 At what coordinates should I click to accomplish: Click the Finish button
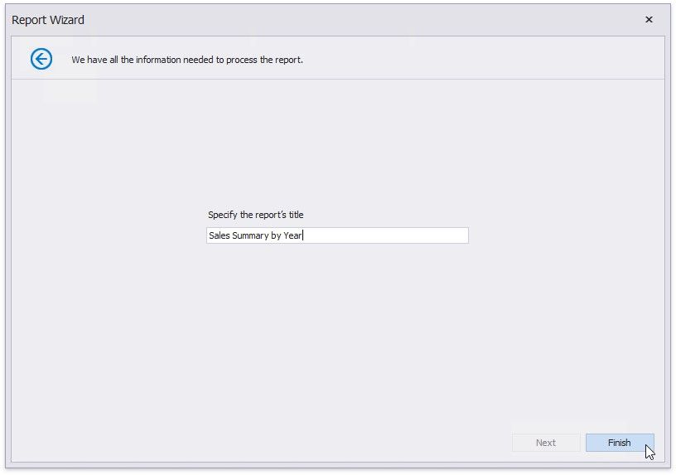click(619, 443)
